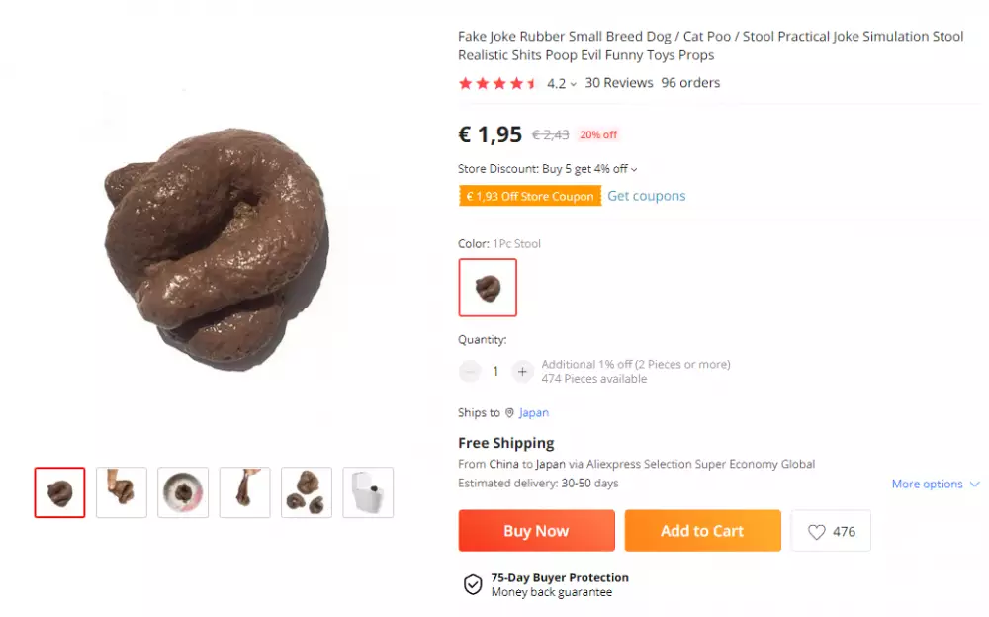Click the orange coupon badge for € 1,93 off
This screenshot has width=989, height=617.
tap(530, 196)
